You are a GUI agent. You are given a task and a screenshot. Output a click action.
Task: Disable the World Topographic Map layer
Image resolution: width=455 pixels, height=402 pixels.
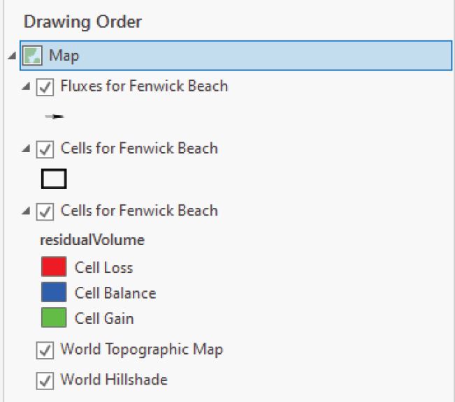coord(45,350)
